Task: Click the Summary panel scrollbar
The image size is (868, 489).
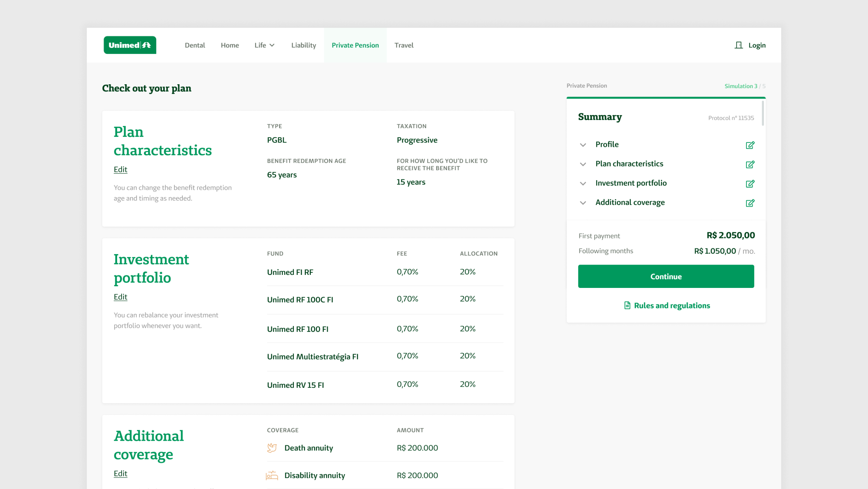Action: (x=763, y=113)
